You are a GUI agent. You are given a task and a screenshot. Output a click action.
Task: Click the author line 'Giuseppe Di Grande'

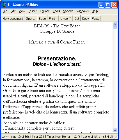point(57,31)
